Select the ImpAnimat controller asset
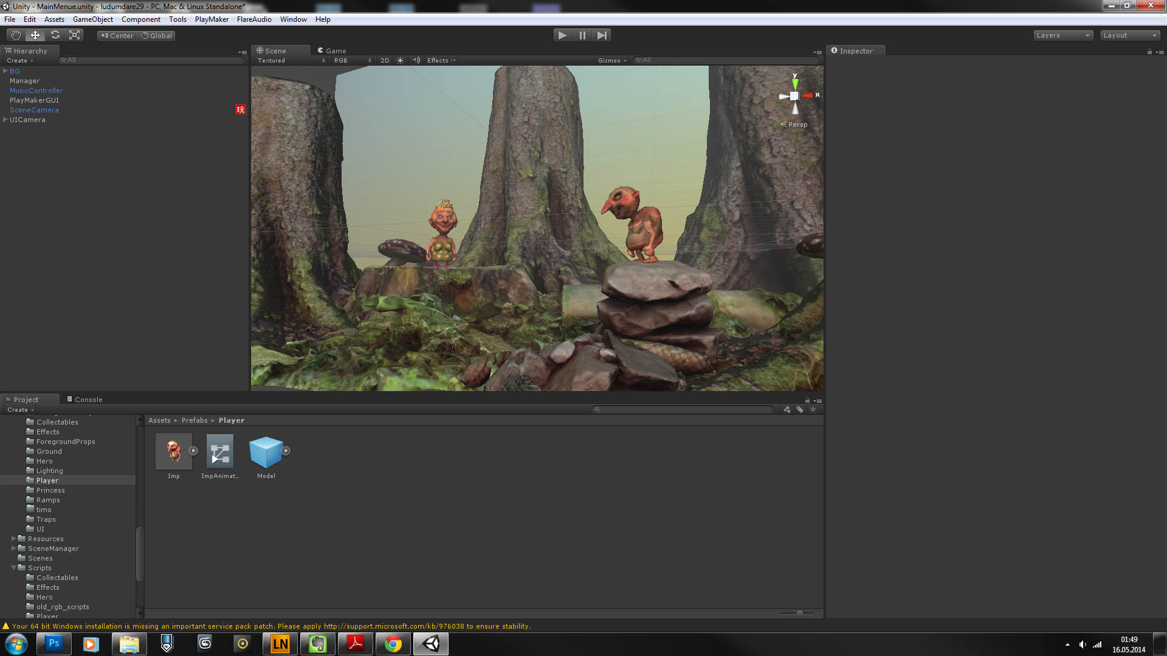 click(220, 451)
